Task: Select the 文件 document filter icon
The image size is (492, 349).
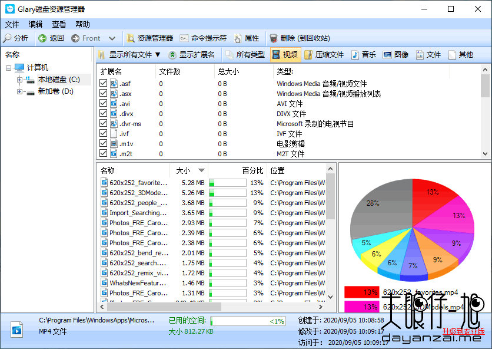Action: pyautogui.click(x=420, y=55)
